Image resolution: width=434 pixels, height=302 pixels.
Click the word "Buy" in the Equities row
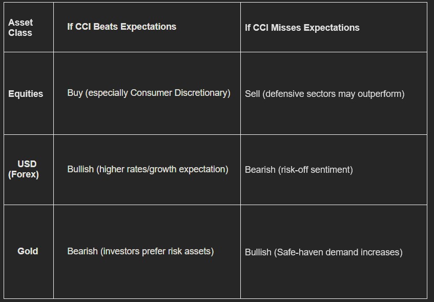pyautogui.click(x=75, y=93)
